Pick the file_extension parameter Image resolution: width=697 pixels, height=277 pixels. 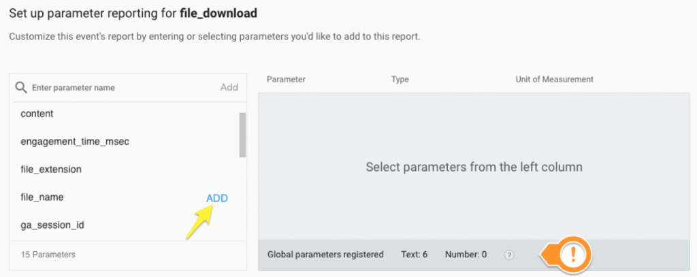pos(52,169)
